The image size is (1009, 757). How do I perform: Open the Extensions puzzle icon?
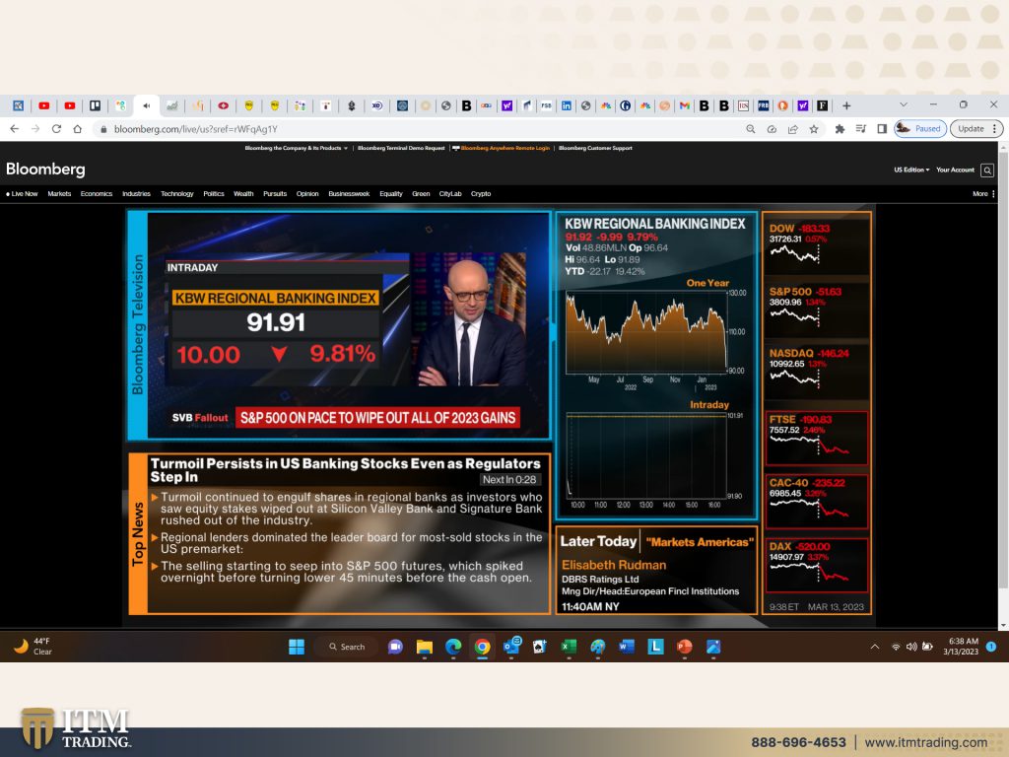[x=840, y=129]
